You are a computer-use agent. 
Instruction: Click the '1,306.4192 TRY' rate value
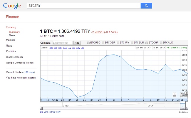point(74,31)
